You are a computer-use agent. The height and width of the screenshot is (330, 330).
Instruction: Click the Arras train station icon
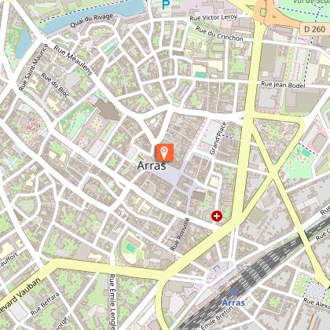point(233,292)
